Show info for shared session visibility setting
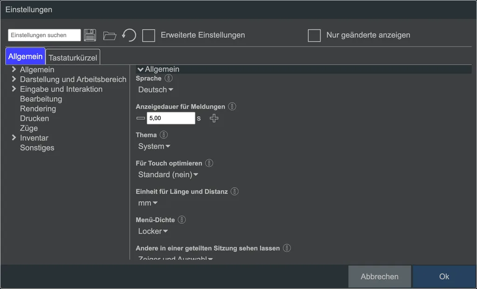The image size is (477, 289). 286,248
